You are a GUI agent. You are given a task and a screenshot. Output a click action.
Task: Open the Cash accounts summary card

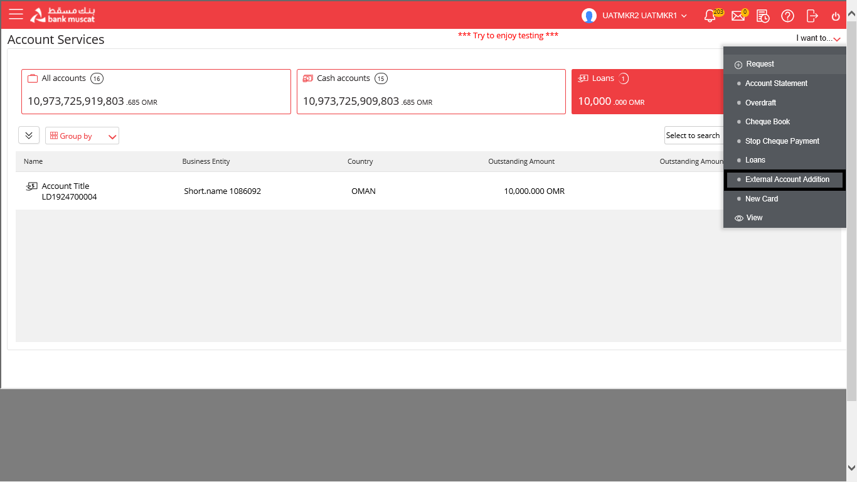(431, 92)
